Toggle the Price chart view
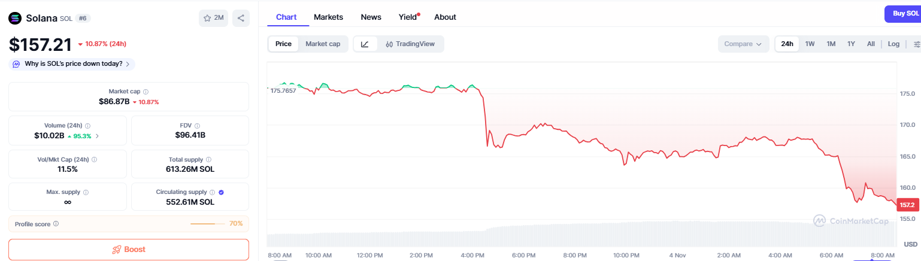This screenshot has height=261, width=921. 283,44
